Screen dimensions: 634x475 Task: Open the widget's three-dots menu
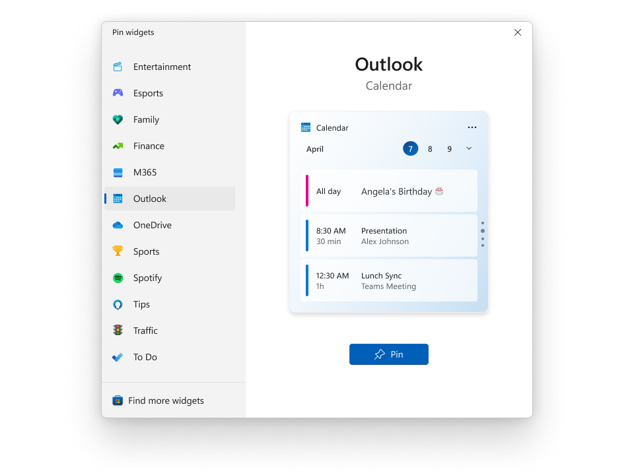click(472, 127)
